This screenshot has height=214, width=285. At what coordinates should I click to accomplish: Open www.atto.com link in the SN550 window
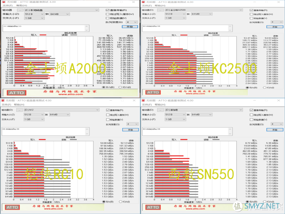tap(195, 209)
